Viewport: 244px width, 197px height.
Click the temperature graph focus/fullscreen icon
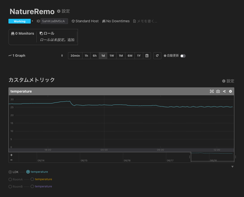[x=212, y=91]
